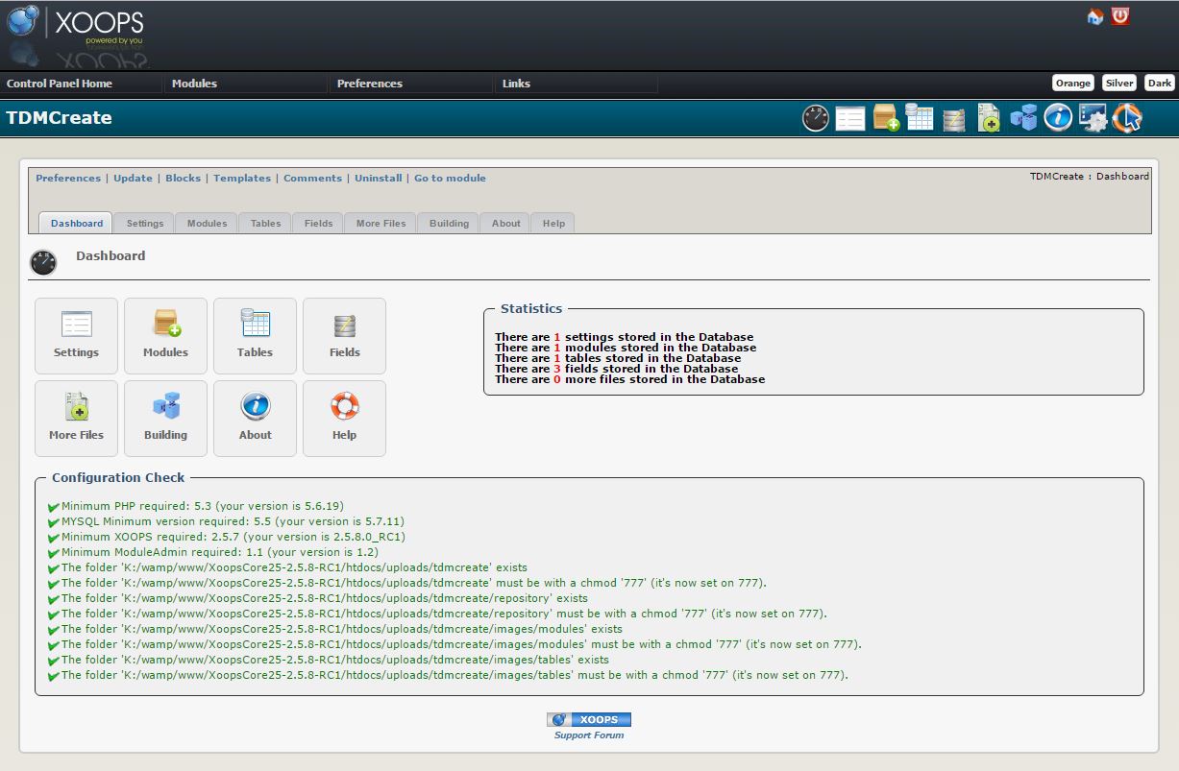Click the Configuration Check heading
The height and width of the screenshot is (771, 1179).
point(118,477)
